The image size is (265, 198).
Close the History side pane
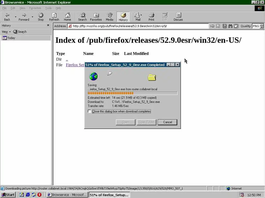click(48, 25)
